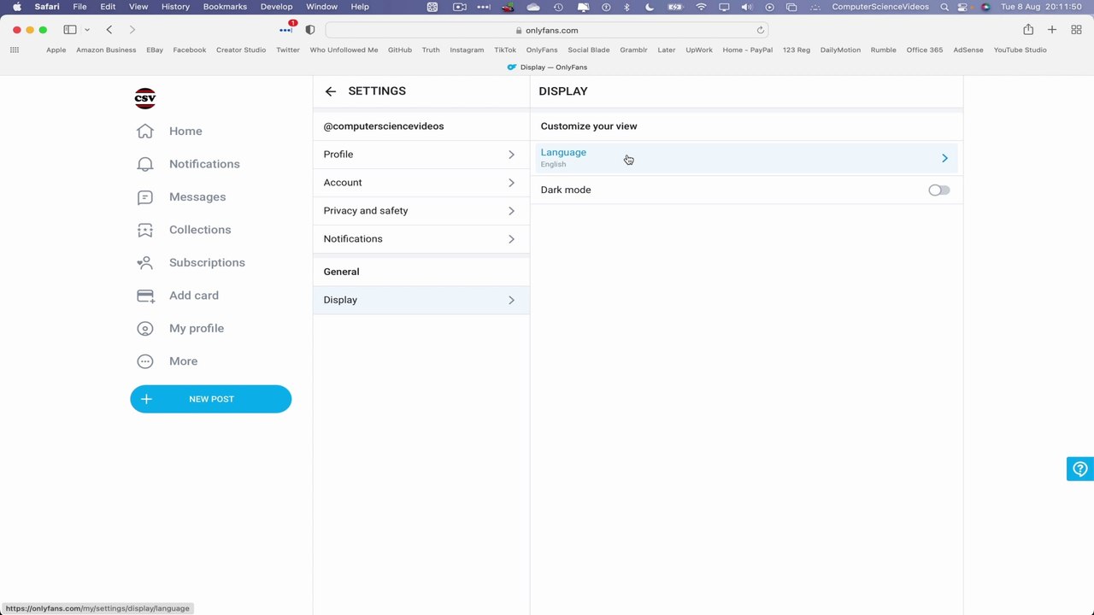Open the Home link in sidebar

pos(185,131)
